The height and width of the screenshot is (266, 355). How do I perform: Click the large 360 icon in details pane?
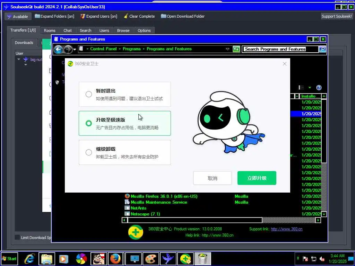coord(136,232)
